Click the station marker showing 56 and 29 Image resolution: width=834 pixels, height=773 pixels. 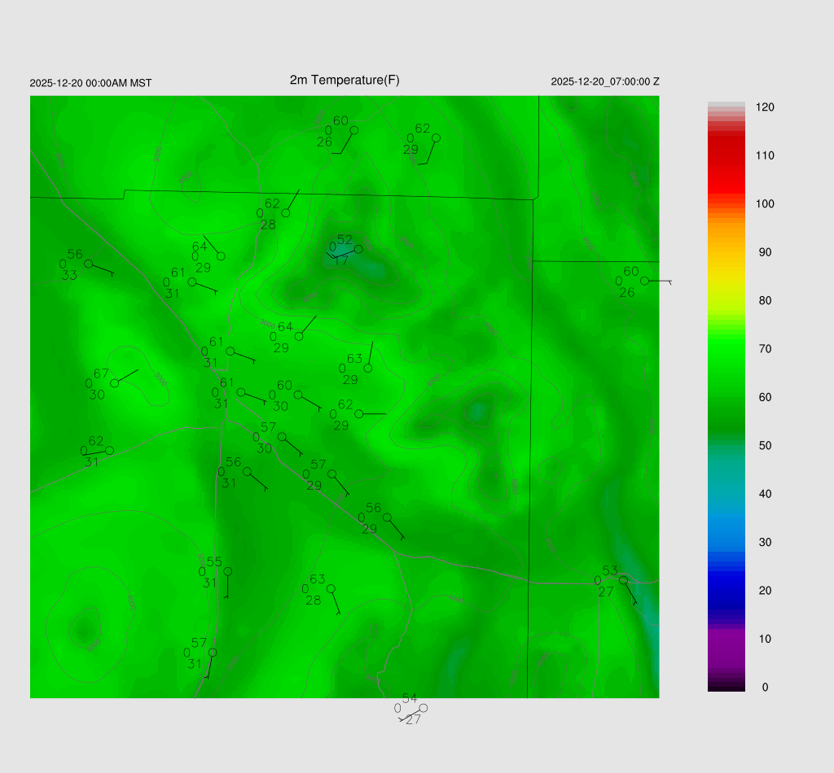(387, 518)
